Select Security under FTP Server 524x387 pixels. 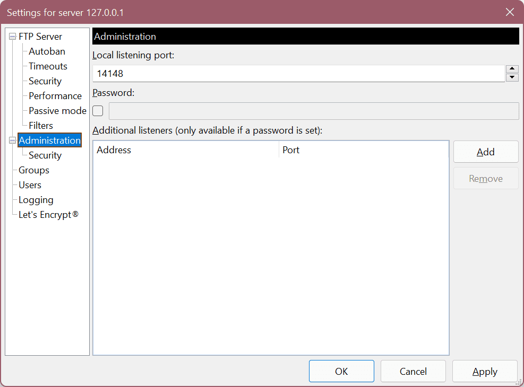pyautogui.click(x=45, y=81)
